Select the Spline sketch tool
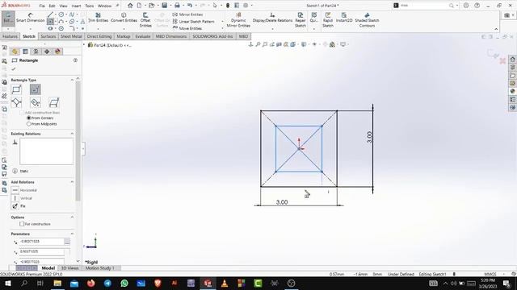517x290 pixels. click(72, 14)
